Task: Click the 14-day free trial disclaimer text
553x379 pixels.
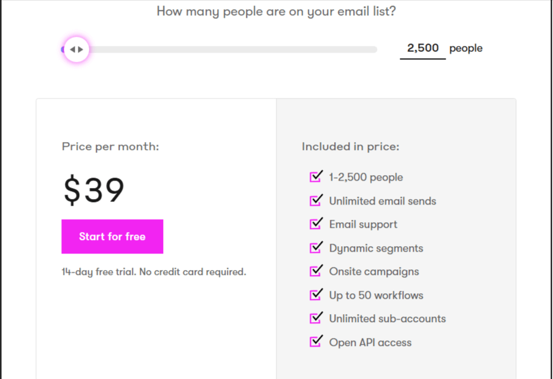Action: click(153, 271)
